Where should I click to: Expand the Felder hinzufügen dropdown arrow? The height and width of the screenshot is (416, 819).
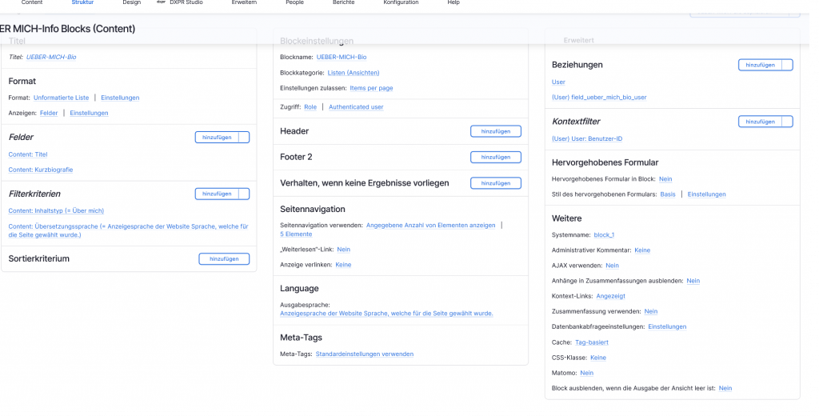pyautogui.click(x=244, y=138)
